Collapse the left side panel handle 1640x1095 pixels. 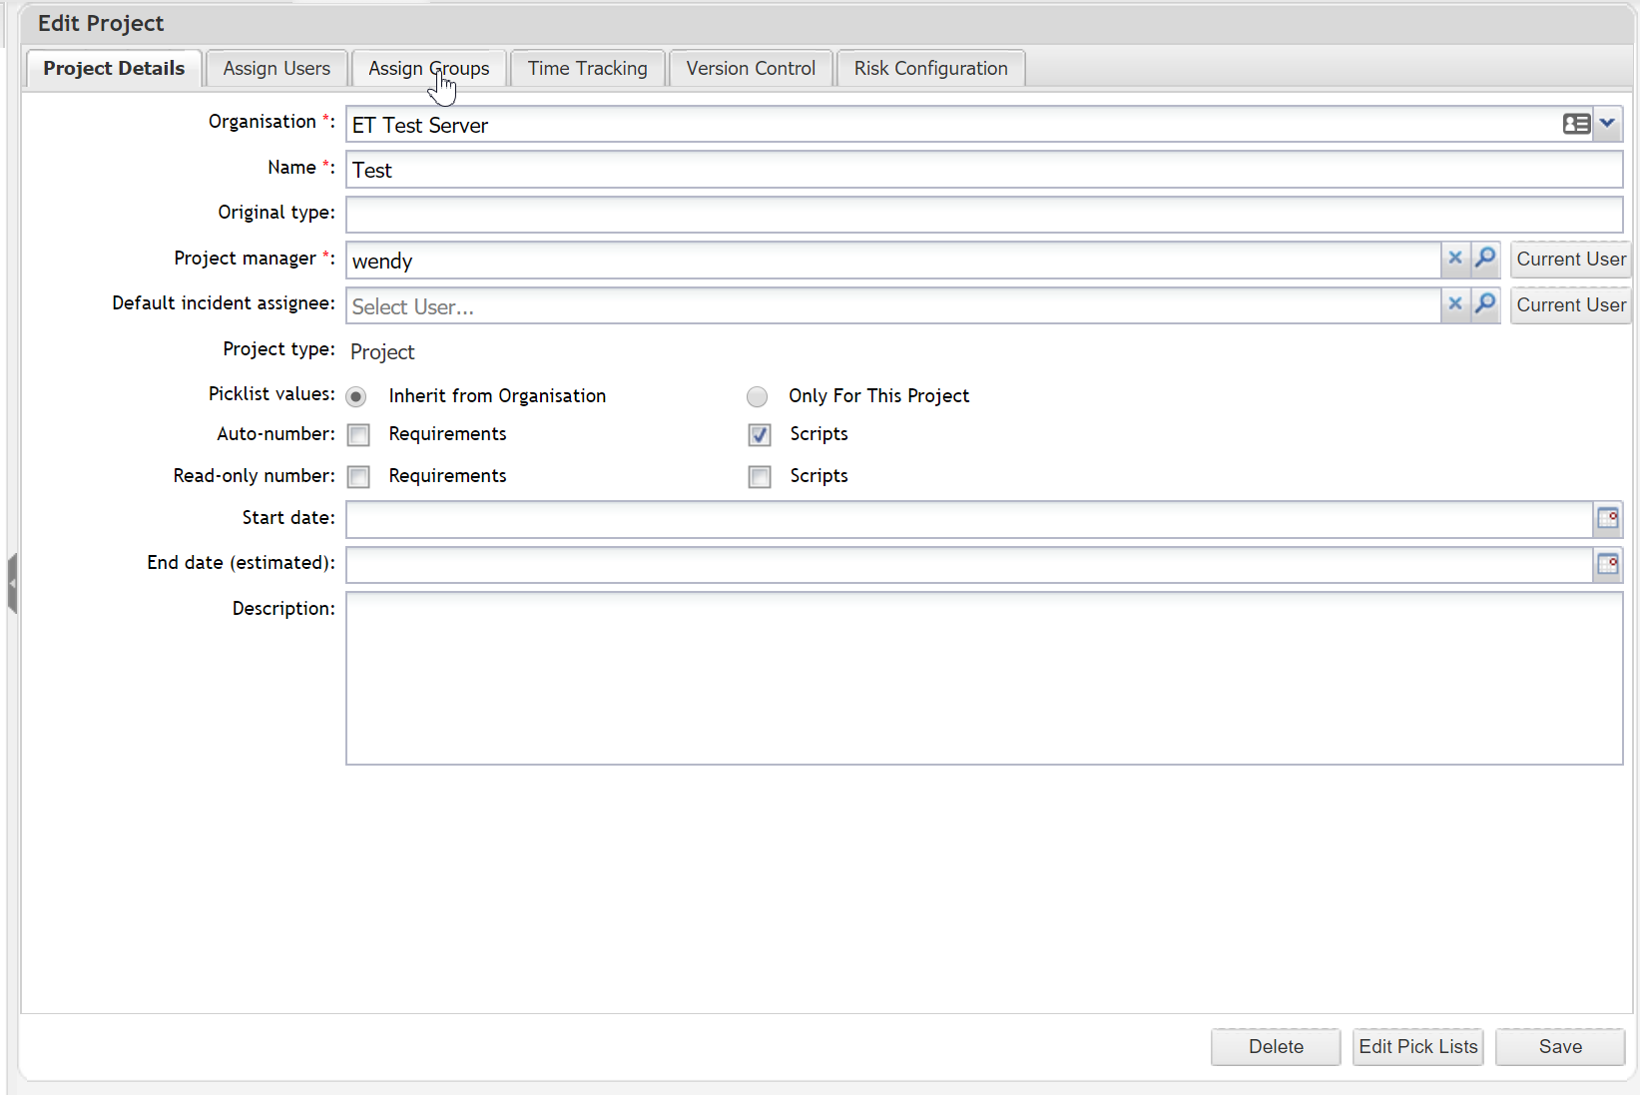pos(12,583)
